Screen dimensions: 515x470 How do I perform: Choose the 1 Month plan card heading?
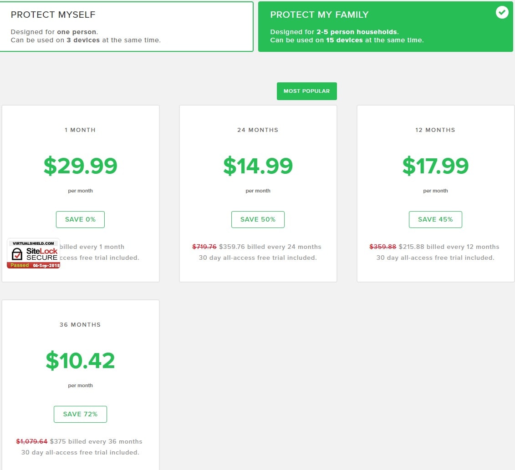point(80,130)
